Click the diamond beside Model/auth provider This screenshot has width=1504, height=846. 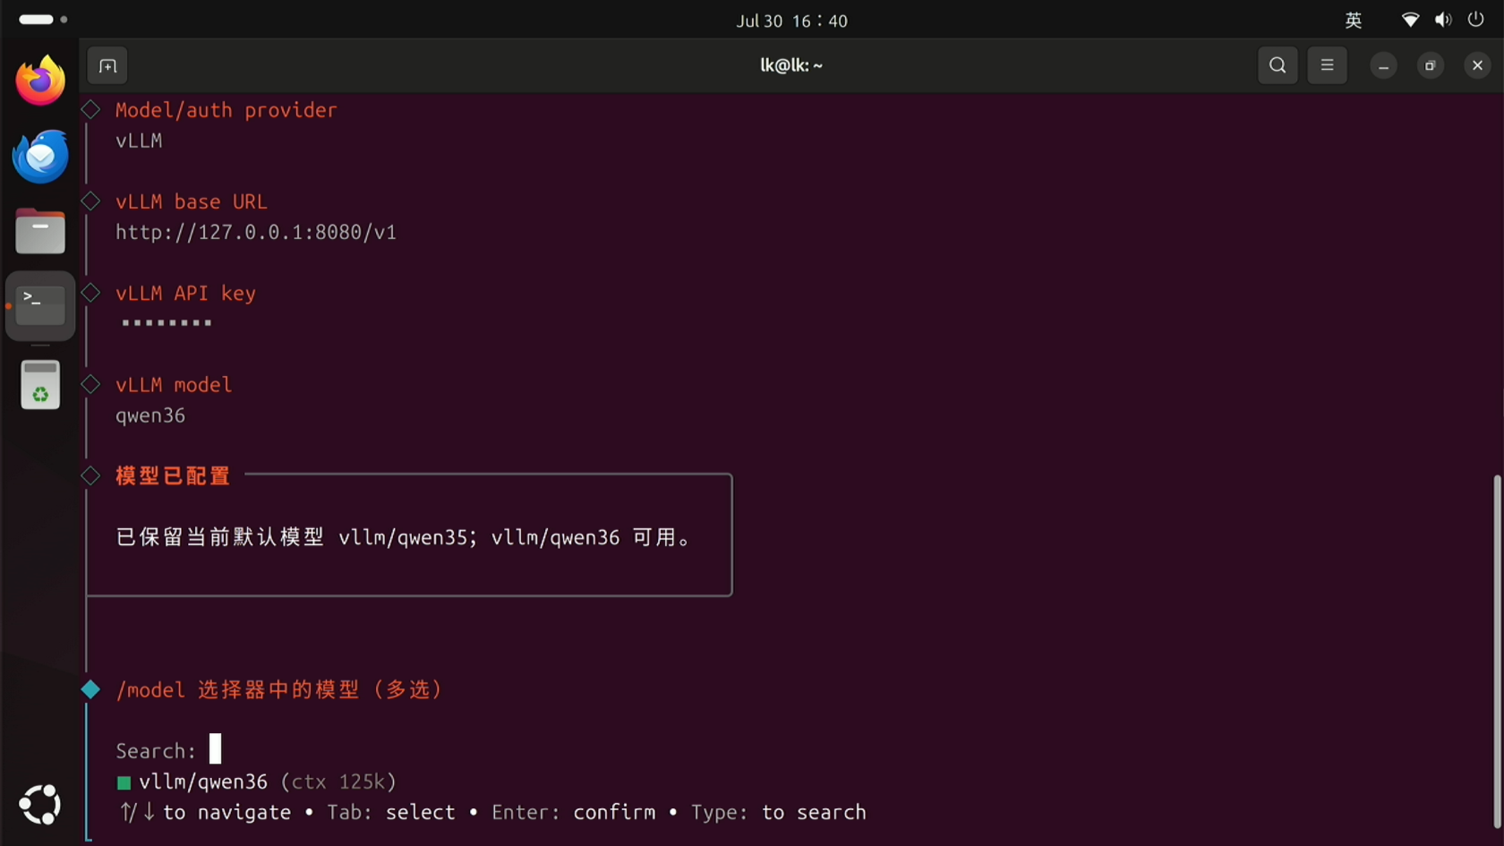[x=90, y=109]
